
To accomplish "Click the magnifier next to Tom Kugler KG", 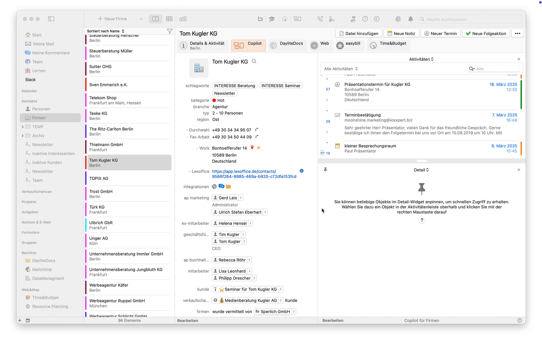I will (x=254, y=61).
